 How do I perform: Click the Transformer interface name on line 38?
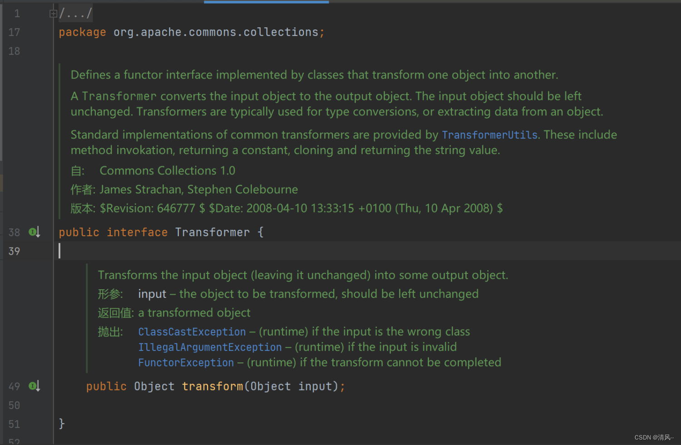(212, 232)
